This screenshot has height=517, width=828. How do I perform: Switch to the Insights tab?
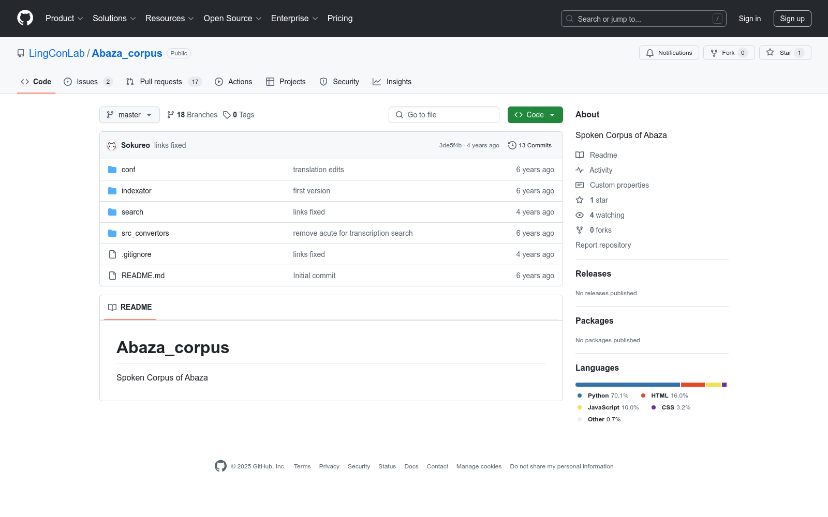tap(392, 82)
